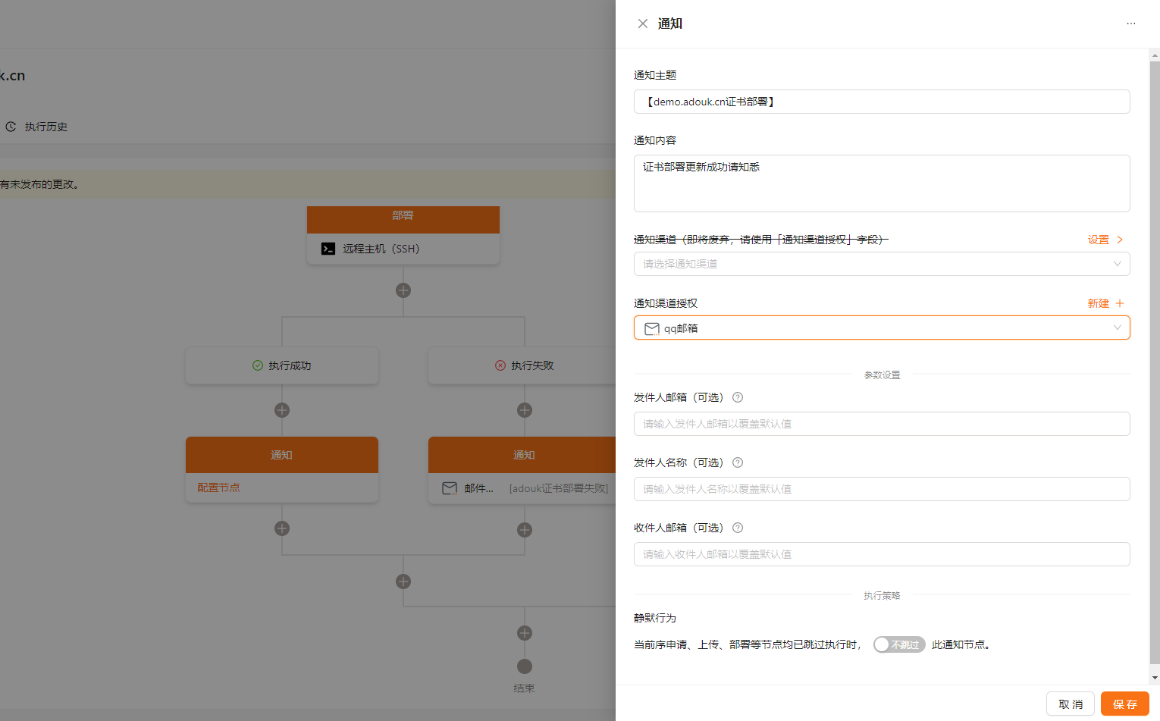Open 设置 link for notification channel
This screenshot has width=1160, height=721.
pyautogui.click(x=1105, y=240)
